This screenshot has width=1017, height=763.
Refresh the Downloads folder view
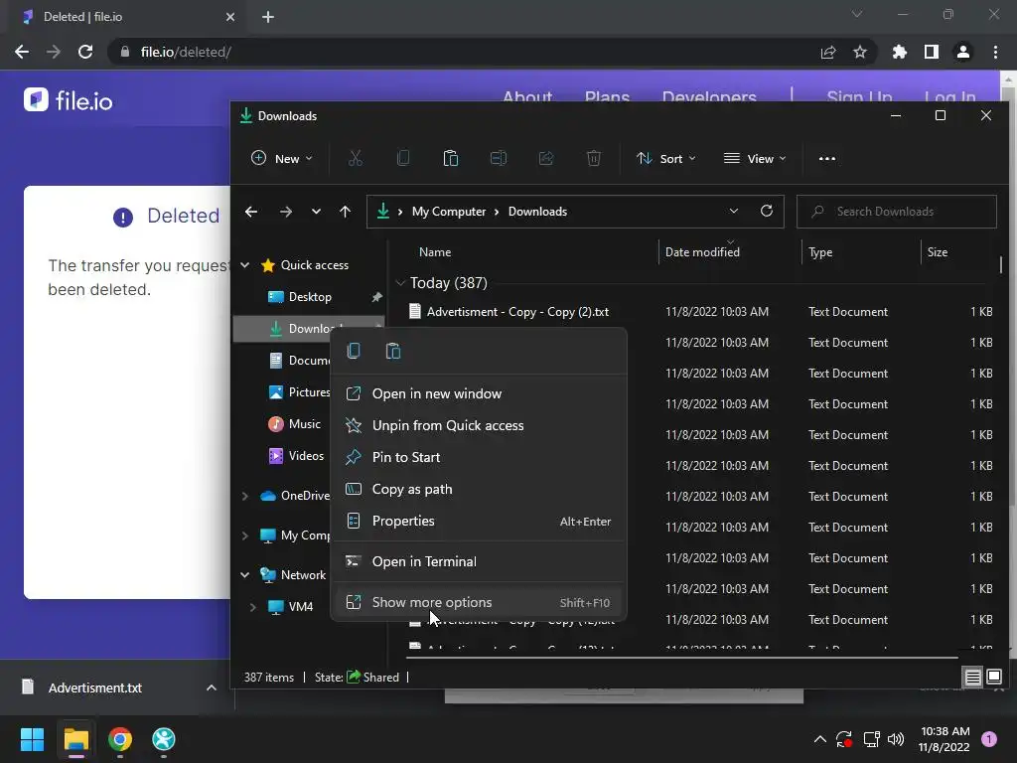point(767,211)
